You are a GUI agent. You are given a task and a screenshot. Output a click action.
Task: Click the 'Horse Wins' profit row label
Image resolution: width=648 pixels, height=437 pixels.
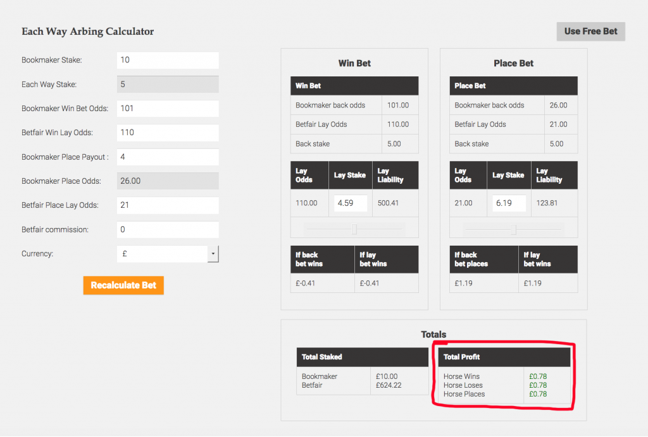tap(461, 376)
